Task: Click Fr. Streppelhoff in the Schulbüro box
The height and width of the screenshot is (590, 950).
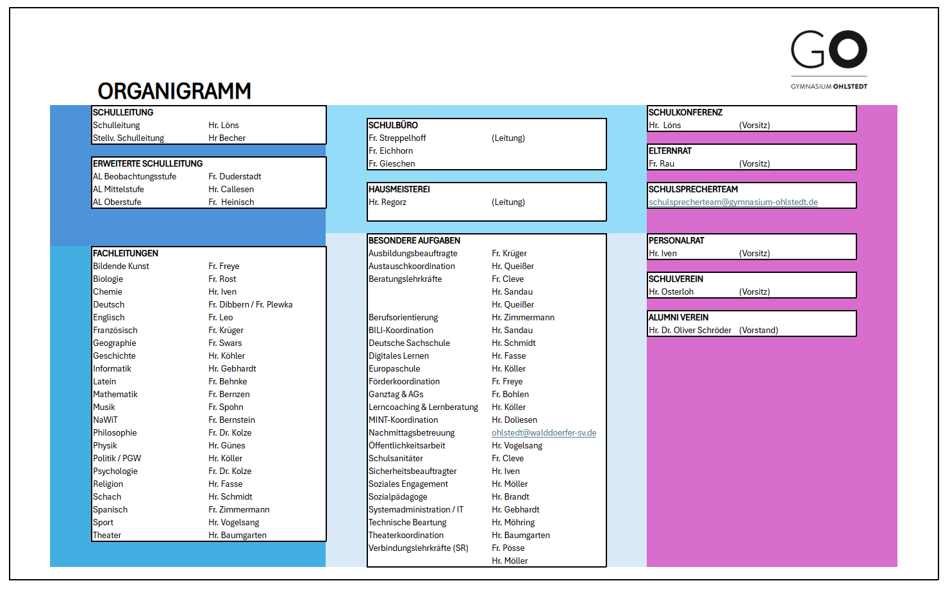Action: point(397,138)
